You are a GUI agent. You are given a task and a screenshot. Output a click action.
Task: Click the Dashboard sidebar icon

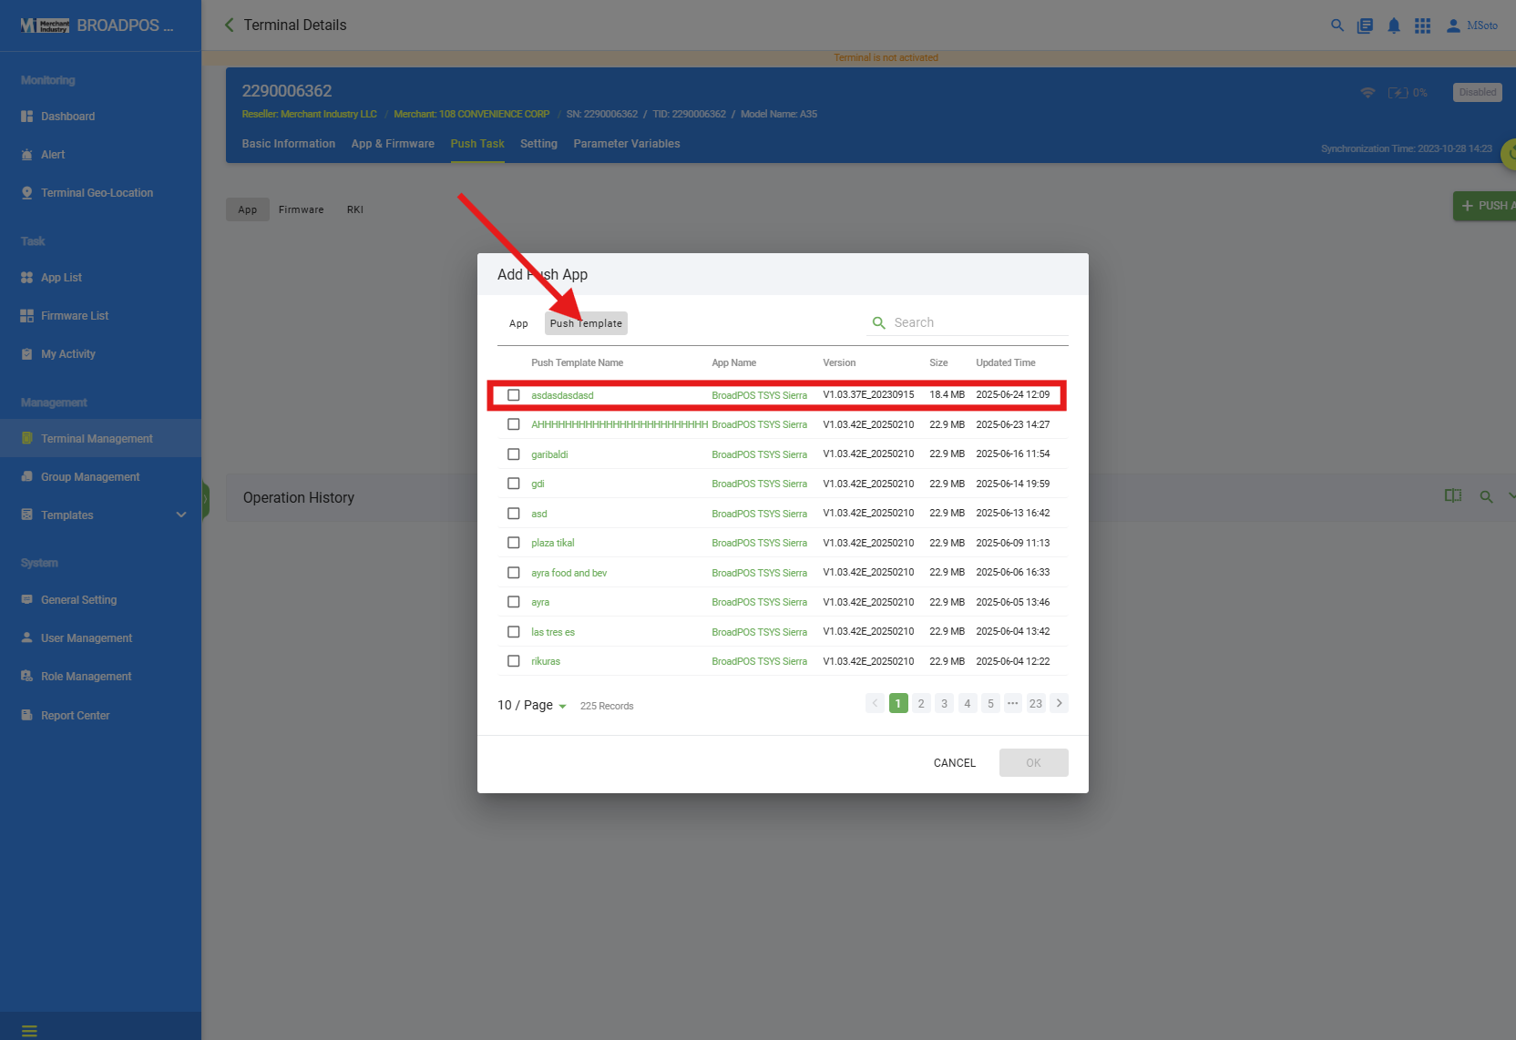(x=27, y=117)
